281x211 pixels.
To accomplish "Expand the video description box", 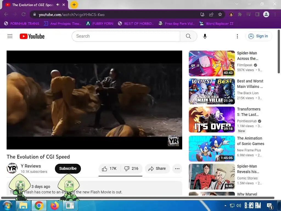I will pos(94,188).
